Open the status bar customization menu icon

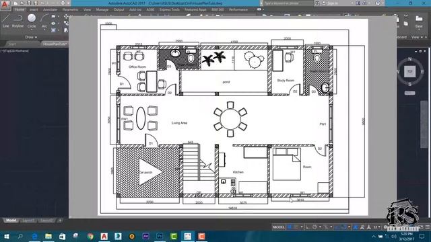[428, 227]
